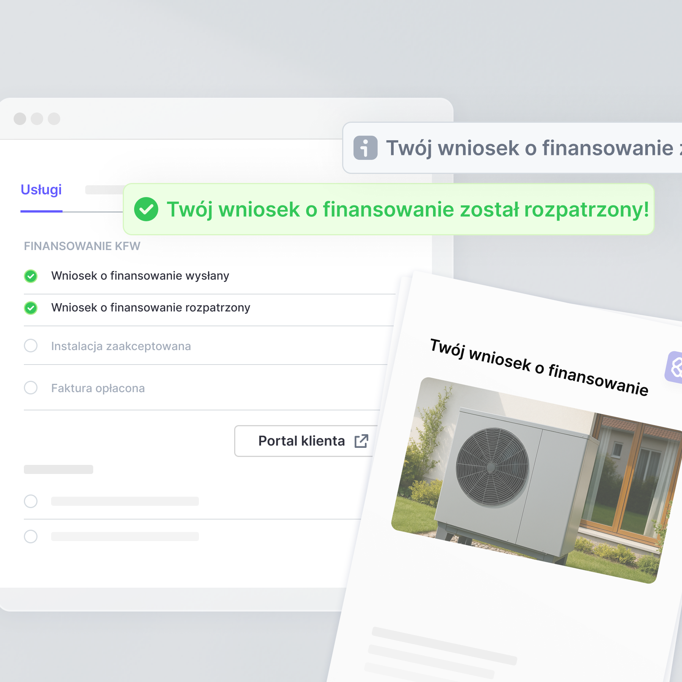Toggle the Instalacja zaakceptowana step circle

coord(31,346)
